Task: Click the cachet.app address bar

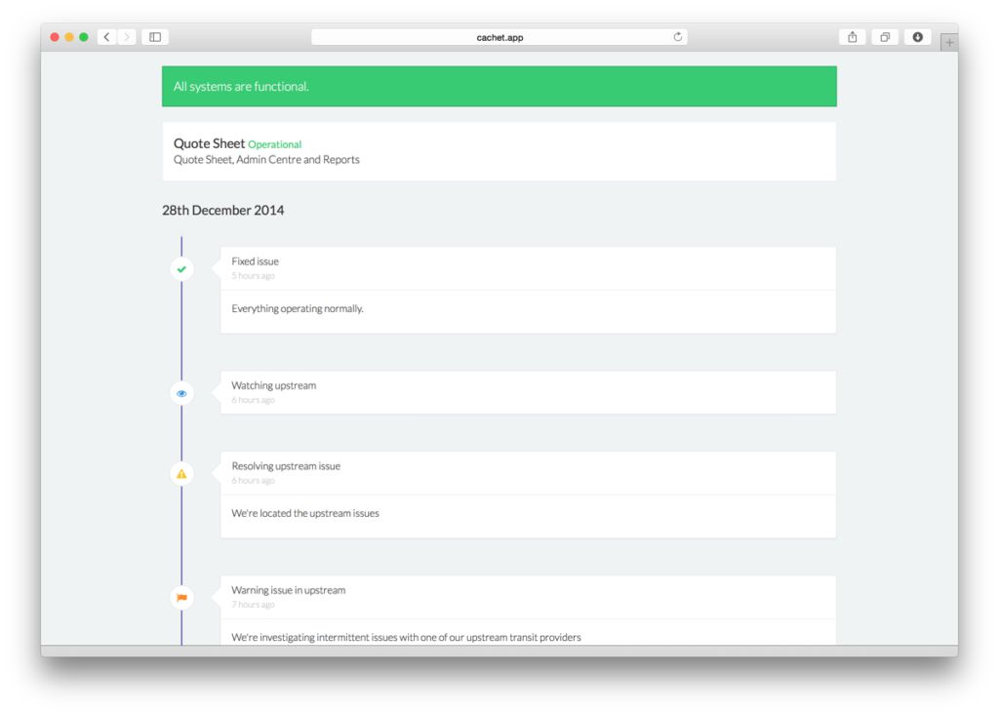Action: pyautogui.click(x=499, y=37)
